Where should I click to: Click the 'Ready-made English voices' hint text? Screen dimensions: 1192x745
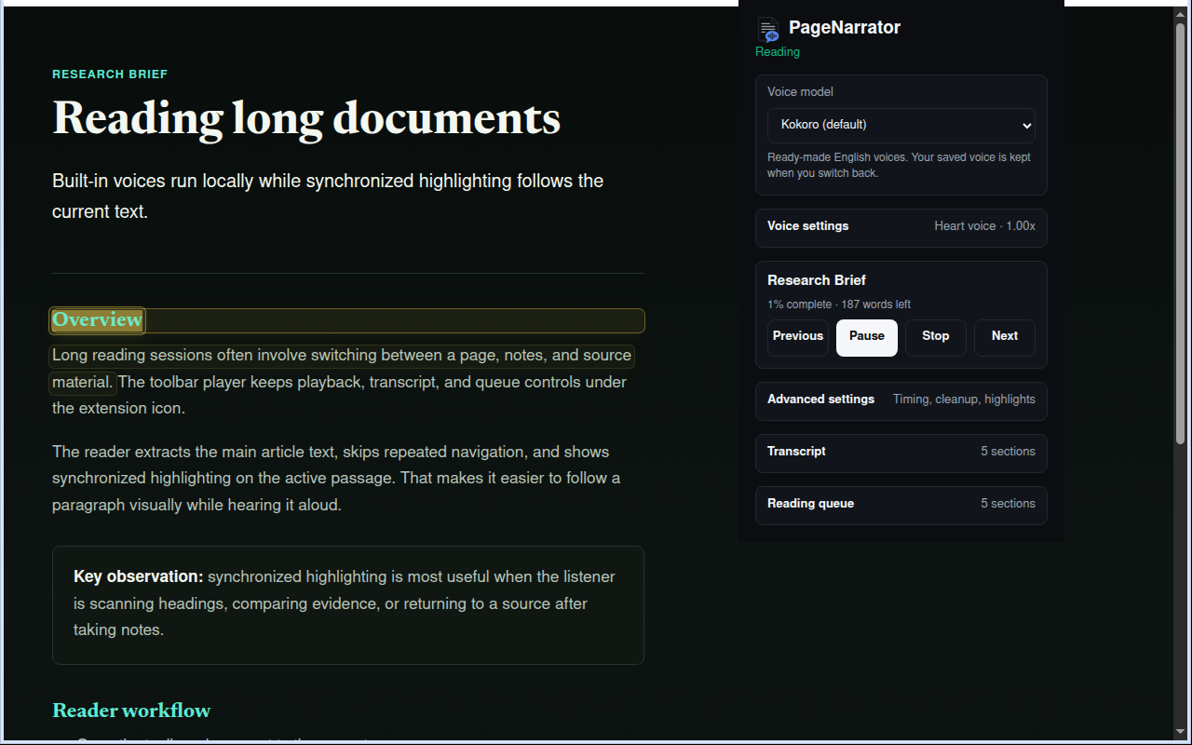point(899,166)
